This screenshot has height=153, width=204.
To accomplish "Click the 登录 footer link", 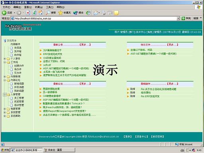I will tap(127, 137).
